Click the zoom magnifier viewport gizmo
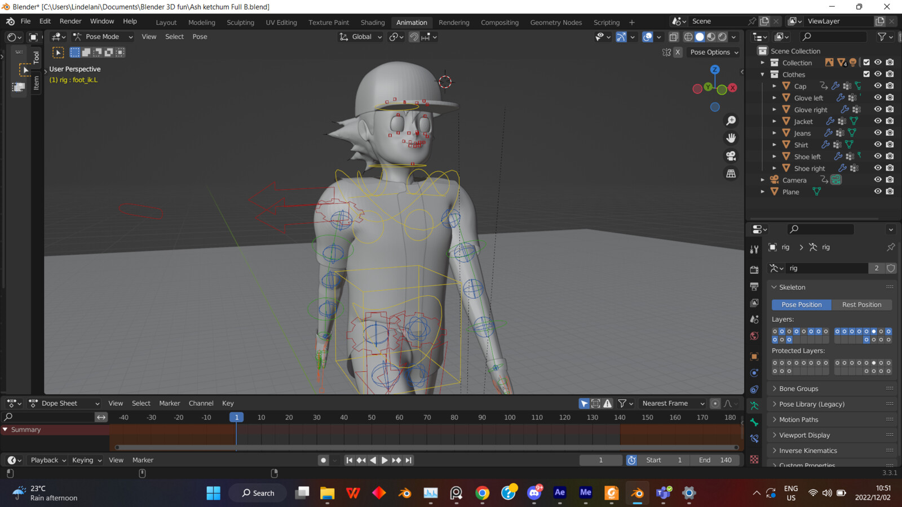Screen dimensions: 902x507 (731, 121)
